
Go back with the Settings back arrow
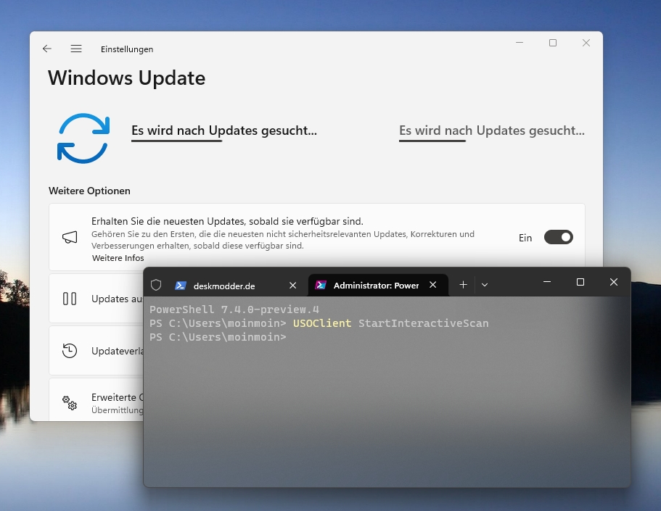click(x=46, y=49)
